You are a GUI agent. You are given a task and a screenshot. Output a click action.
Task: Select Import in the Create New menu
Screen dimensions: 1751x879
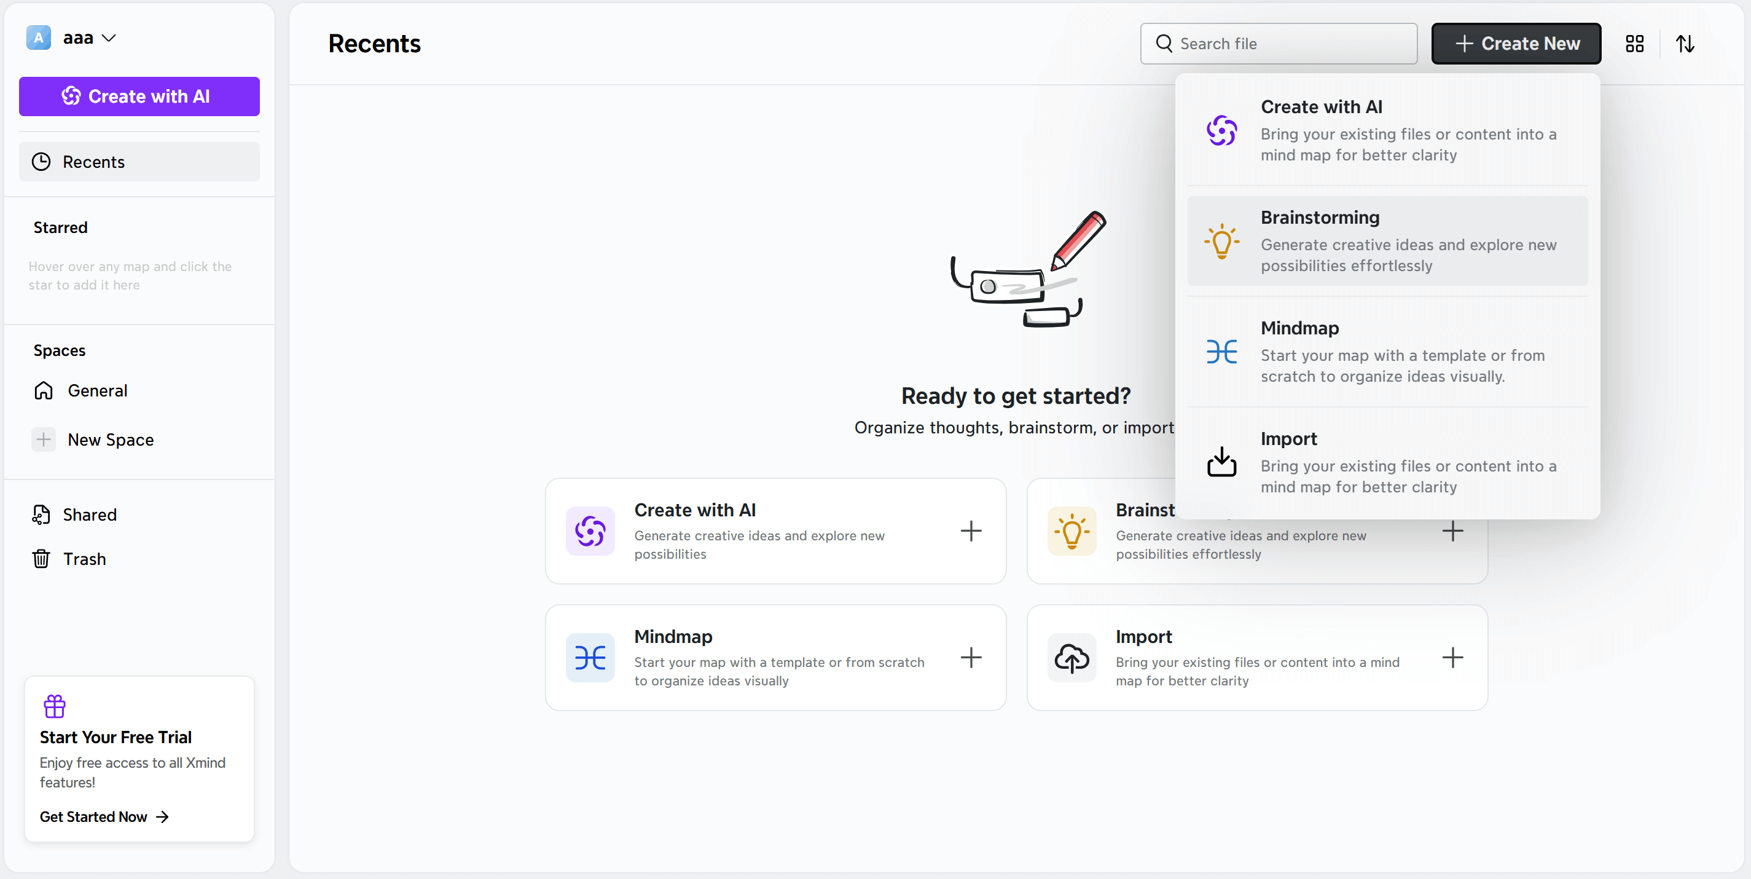pos(1387,462)
